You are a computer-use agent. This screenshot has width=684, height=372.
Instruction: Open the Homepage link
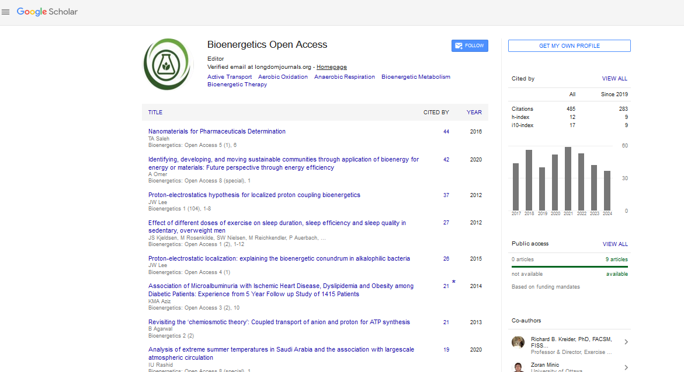click(332, 67)
